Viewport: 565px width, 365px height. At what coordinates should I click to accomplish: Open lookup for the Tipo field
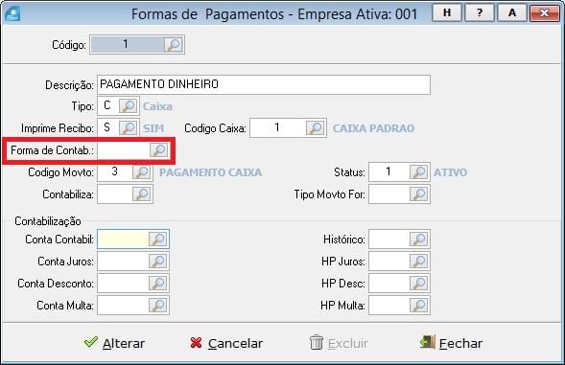[x=129, y=106]
